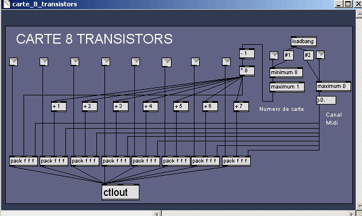Click the inlet icon left of #1
362x216 pixels.
(274, 55)
